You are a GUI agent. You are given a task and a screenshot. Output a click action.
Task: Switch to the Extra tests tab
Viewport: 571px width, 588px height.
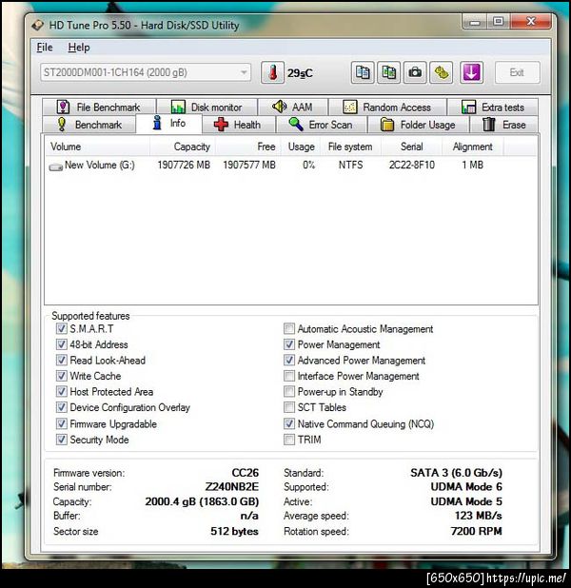coord(493,108)
